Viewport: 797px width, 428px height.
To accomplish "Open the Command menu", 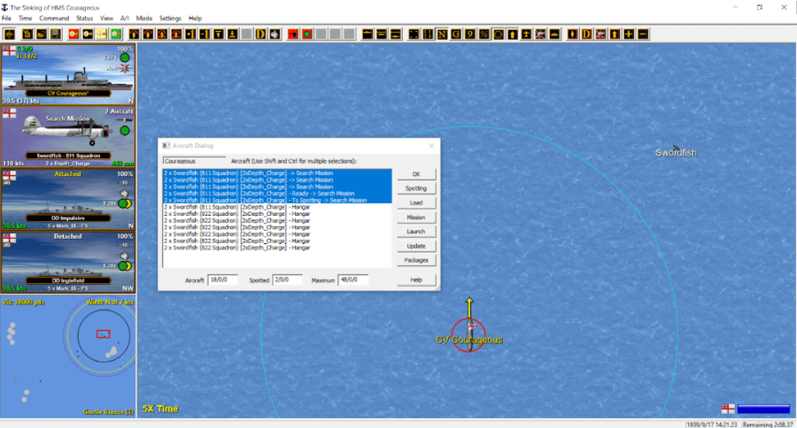I will pyautogui.click(x=54, y=19).
